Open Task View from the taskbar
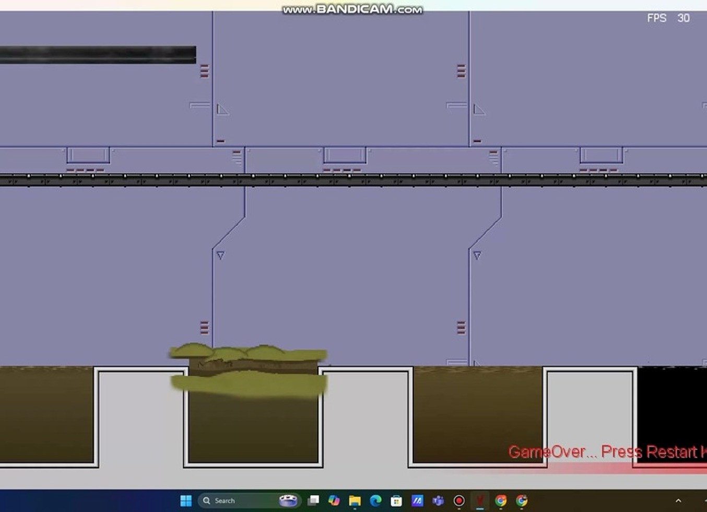This screenshot has width=707, height=512. [313, 501]
